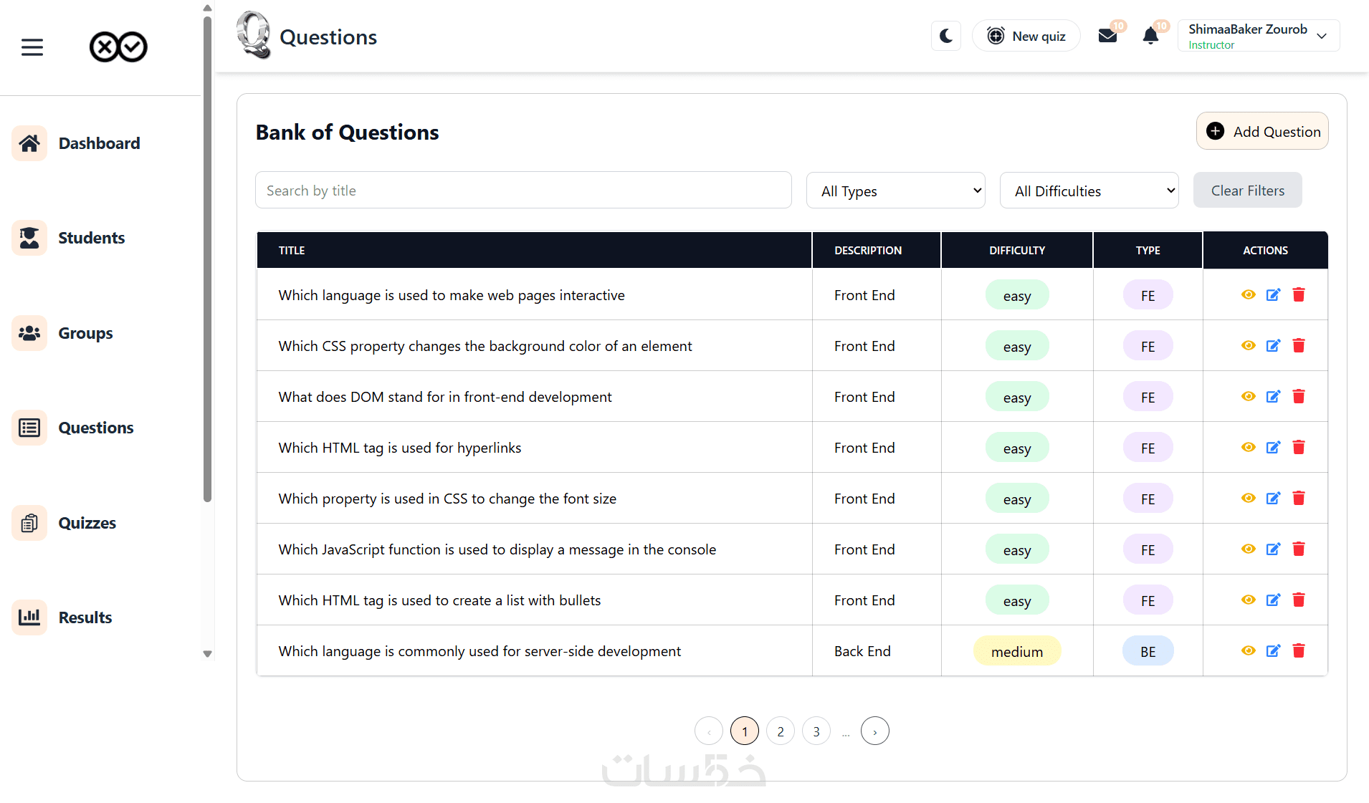
Task: Delete the DOM stand for question
Action: click(1299, 396)
